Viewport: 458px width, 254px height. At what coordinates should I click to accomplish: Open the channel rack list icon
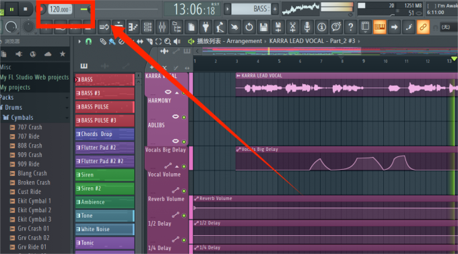click(x=148, y=28)
